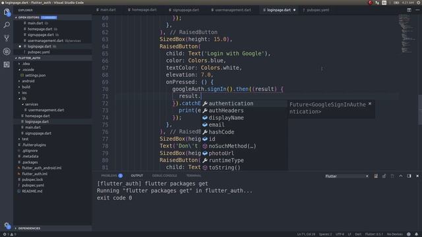Pick email from the suggestion list
This screenshot has height=237, width=422.
click(x=245, y=124)
